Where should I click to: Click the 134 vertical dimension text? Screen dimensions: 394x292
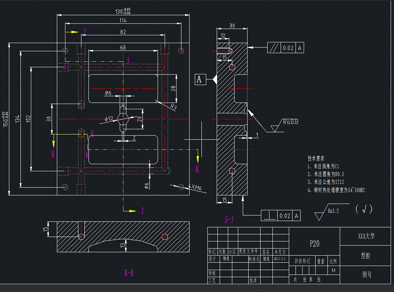click(17, 119)
